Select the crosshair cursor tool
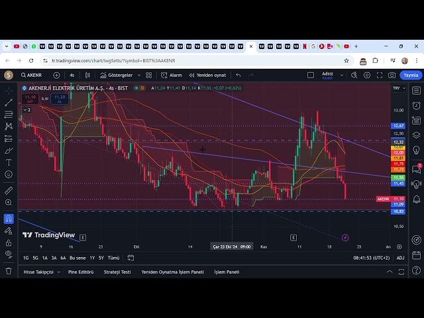Viewport: 424px width, 318px height. pos(9,91)
